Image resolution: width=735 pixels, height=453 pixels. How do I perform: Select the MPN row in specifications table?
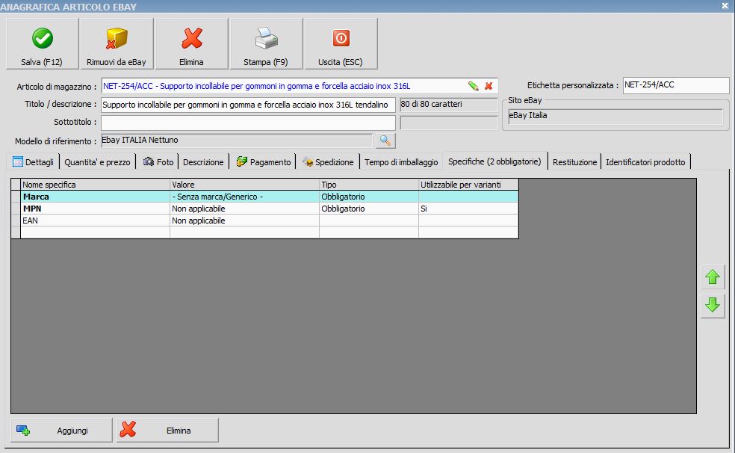96,209
